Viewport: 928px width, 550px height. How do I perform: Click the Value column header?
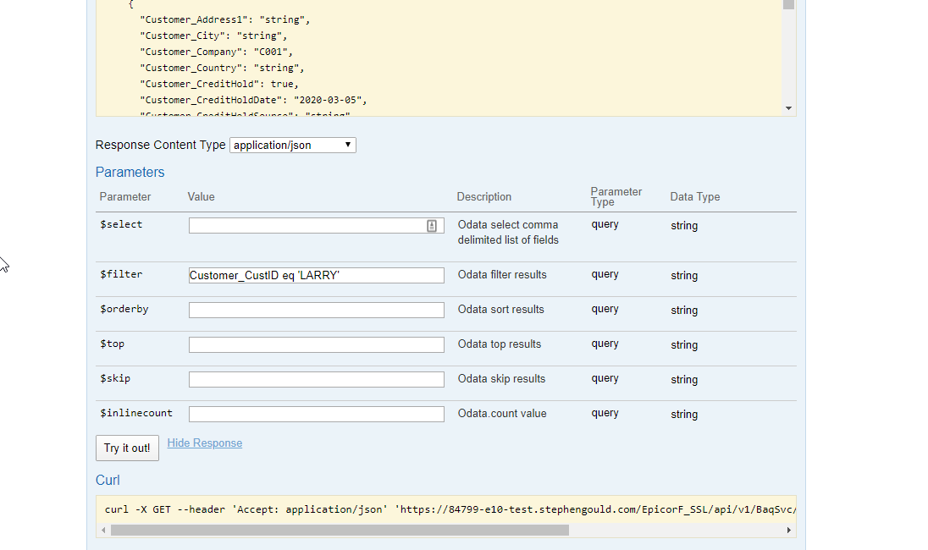point(202,197)
